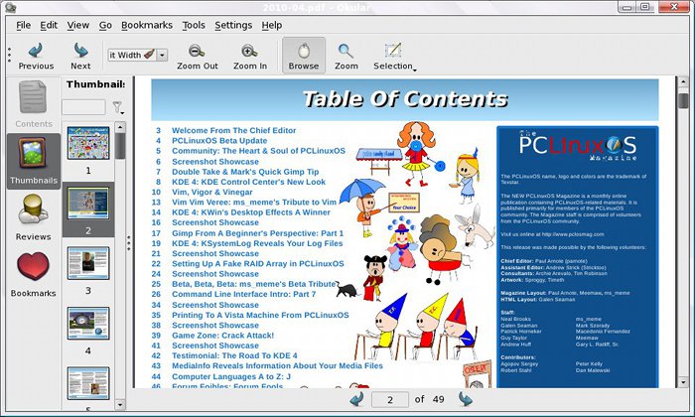695x417 pixels.
Task: Click document view scroll up arrow
Action: pyautogui.click(x=683, y=82)
